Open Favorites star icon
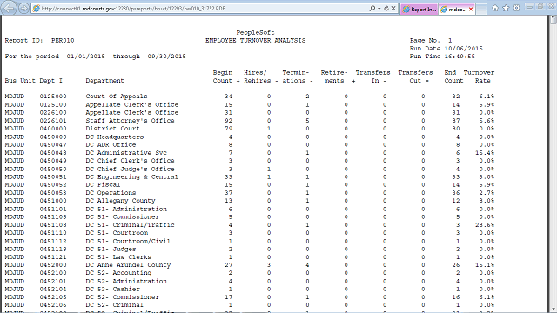 [506, 8]
